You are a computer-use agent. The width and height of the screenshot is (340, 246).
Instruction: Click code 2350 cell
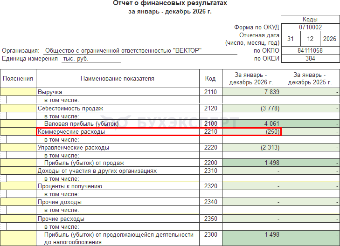(211, 219)
